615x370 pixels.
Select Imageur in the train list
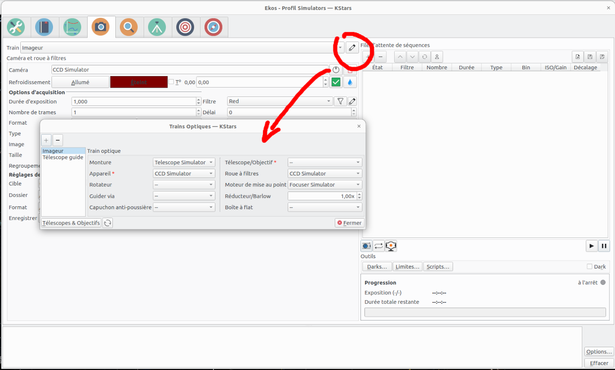[63, 151]
